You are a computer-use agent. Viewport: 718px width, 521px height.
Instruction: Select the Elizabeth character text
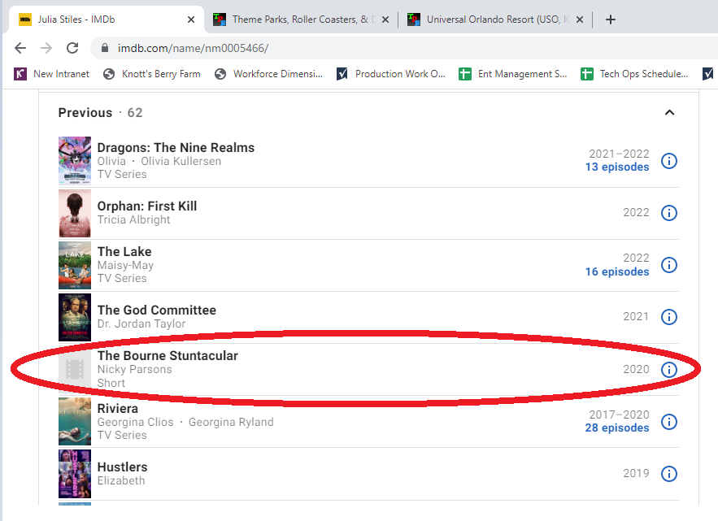(121, 480)
